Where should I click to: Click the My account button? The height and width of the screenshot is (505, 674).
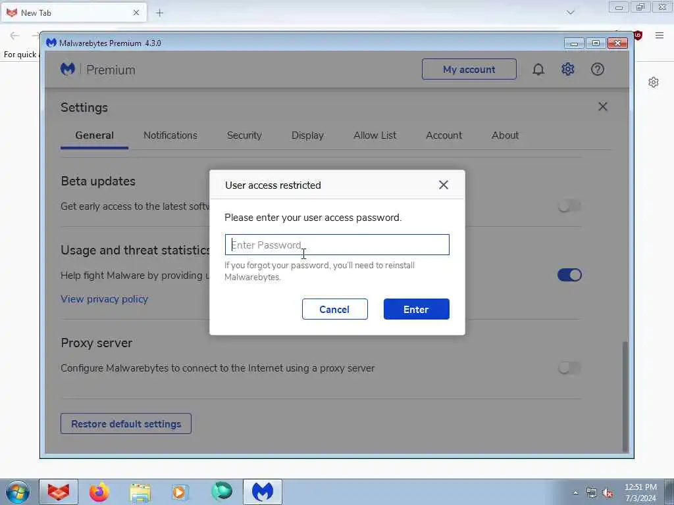469,69
